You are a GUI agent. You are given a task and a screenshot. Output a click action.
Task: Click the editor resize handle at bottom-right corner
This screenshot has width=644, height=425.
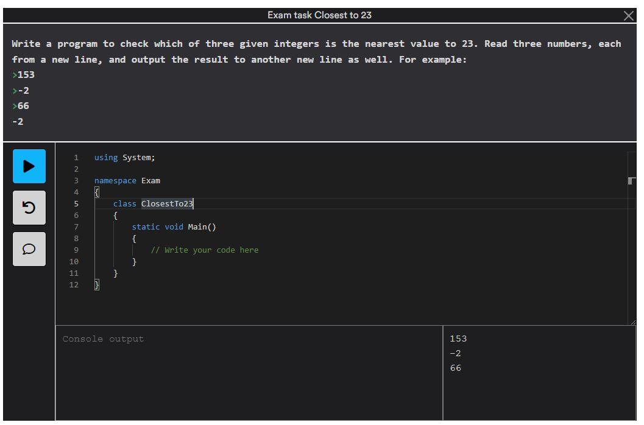(632, 322)
